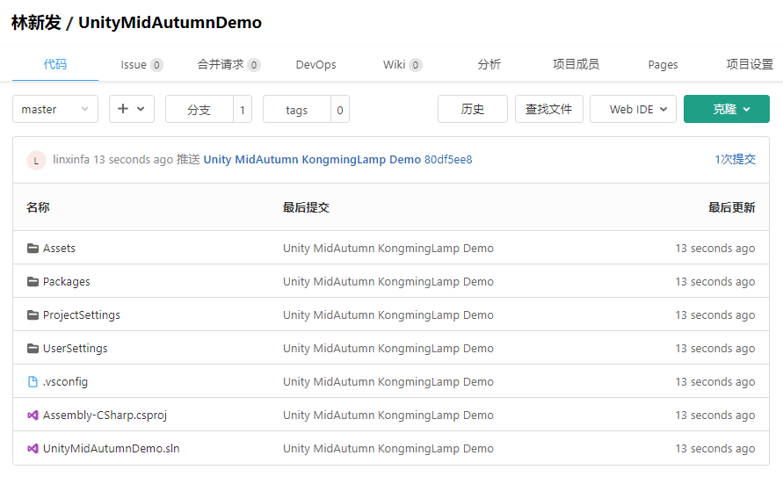Click the UnityMidAutumnDemo.sln row timestamp
The height and width of the screenshot is (477, 783).
[x=715, y=449]
